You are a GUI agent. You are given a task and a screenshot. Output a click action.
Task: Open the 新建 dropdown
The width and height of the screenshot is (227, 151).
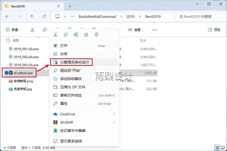tap(13, 30)
